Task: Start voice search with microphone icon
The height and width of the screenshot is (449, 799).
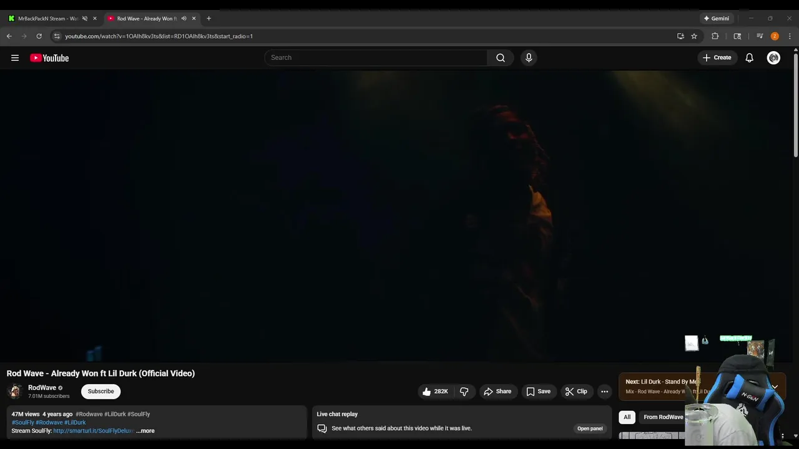Action: [529, 57]
